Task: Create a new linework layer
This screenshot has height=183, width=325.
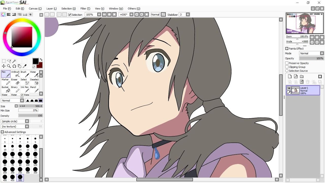Action: [x=296, y=77]
